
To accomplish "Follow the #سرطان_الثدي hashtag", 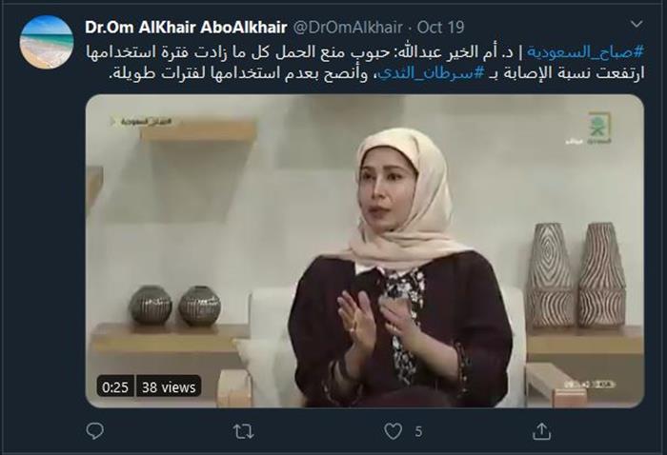I will [x=431, y=73].
